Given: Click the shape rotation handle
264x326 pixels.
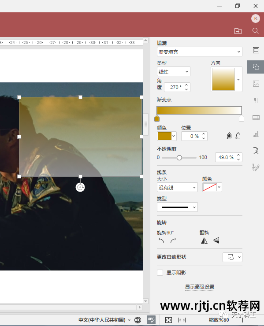Looking at the screenshot, I should point(80,187).
